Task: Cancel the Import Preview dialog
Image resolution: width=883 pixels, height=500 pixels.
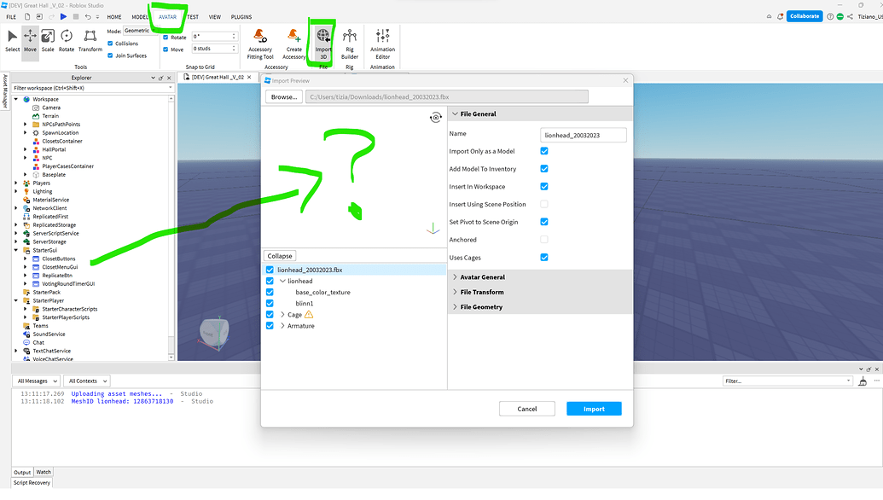Action: (527, 409)
